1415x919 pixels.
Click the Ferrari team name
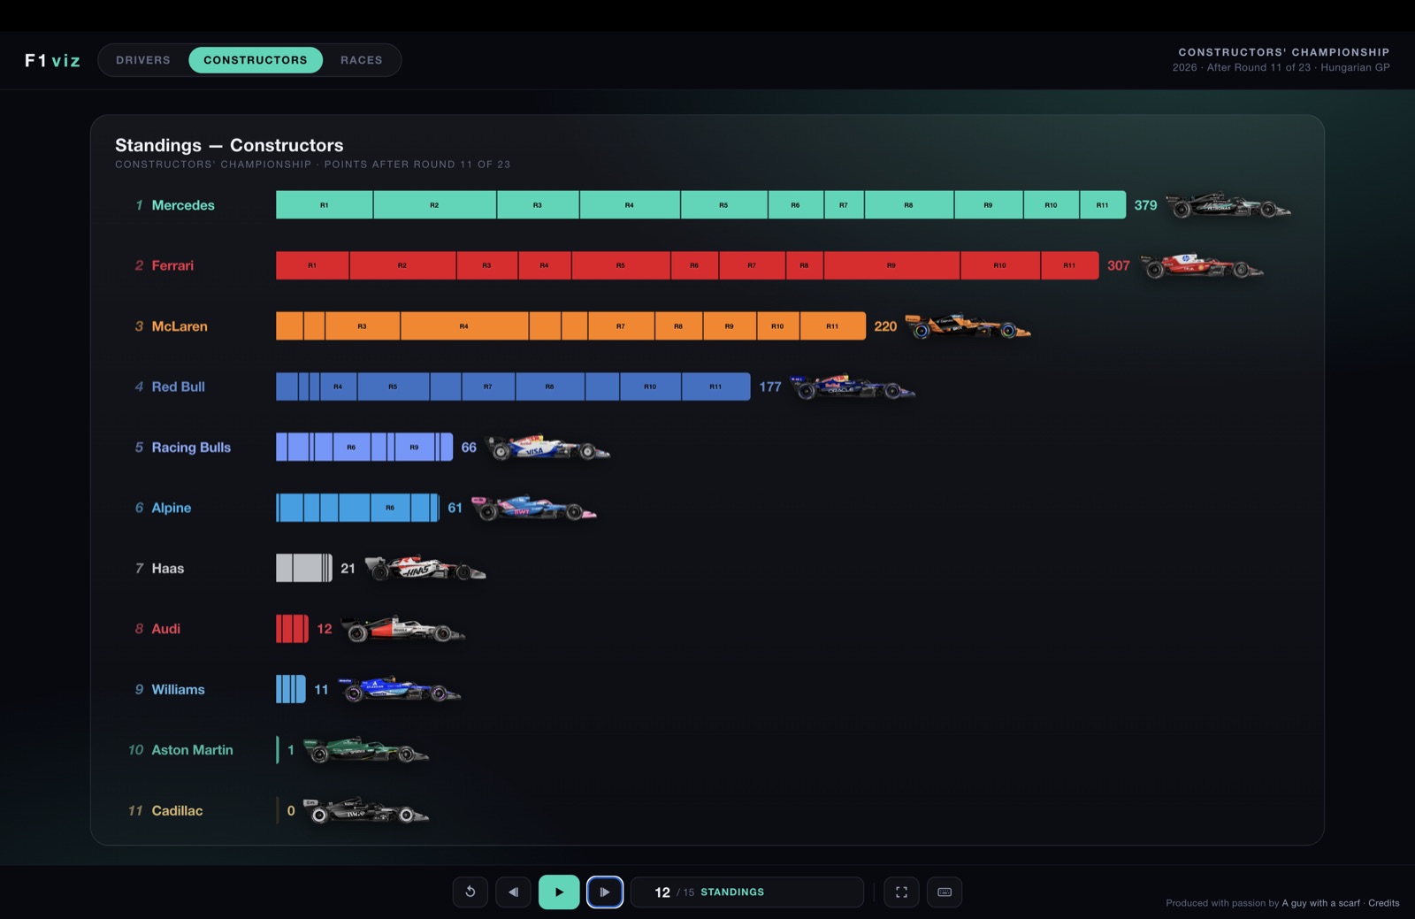point(172,265)
